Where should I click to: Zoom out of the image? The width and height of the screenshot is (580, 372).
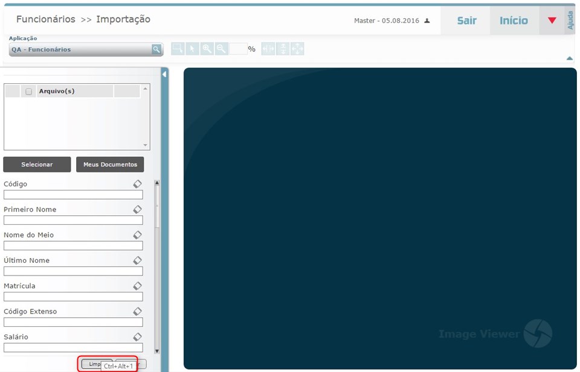pos(221,48)
